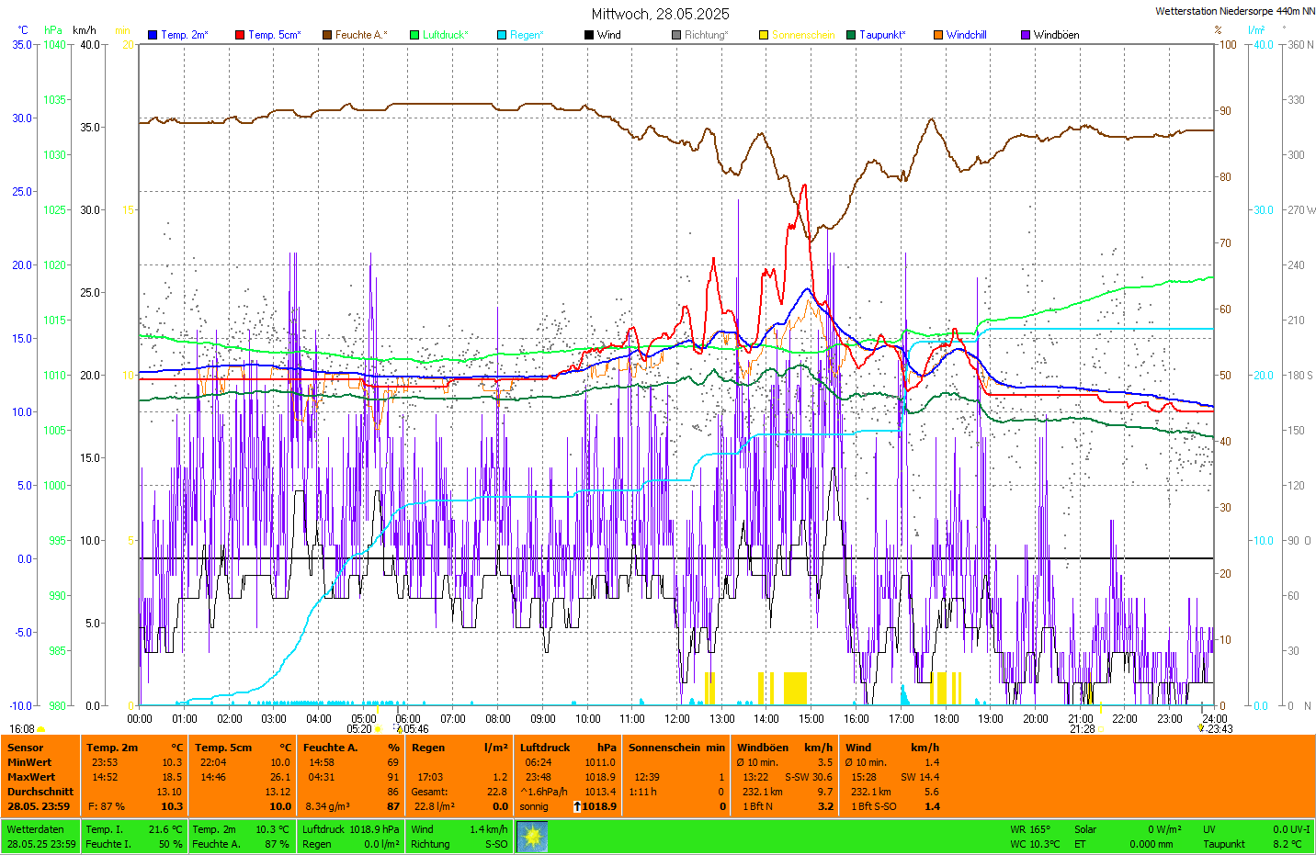Click the chart title Mittwoch, 28.05.2025
The height and width of the screenshot is (855, 1316).
click(x=660, y=14)
